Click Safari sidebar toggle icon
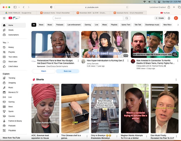The image size is (181, 141). coord(15,7)
